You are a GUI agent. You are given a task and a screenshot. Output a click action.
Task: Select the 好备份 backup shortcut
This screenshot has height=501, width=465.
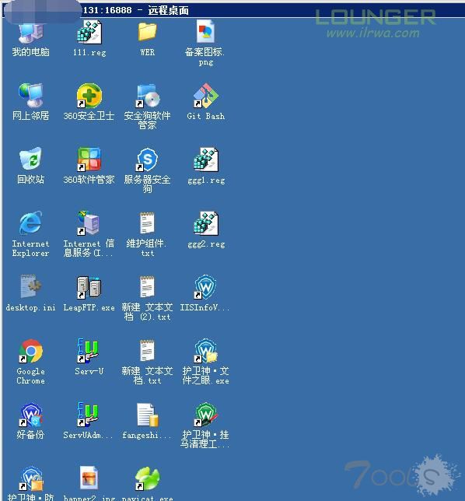(x=30, y=415)
